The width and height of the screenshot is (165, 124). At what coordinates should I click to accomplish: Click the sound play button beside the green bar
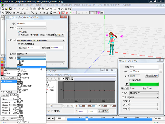pyautogui.click(x=127, y=84)
